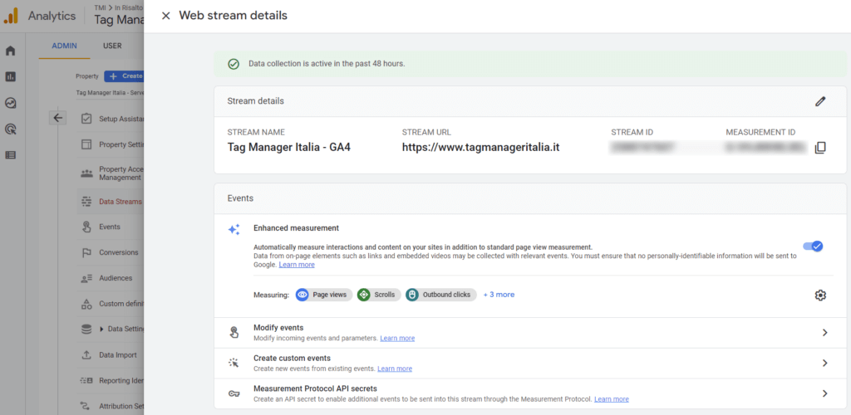Click the Conversions flag icon

pyautogui.click(x=86, y=252)
